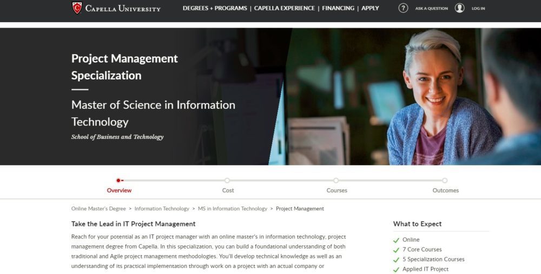This screenshot has width=541, height=274.
Task: Open the Degrees + Programs menu
Action: (x=215, y=8)
